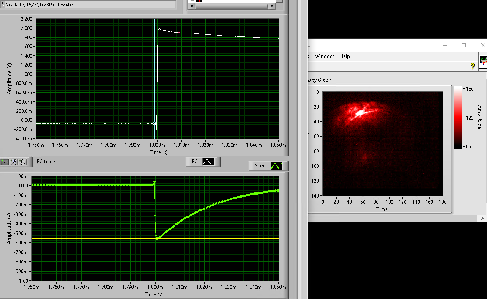Open the Help menu

(x=345, y=56)
